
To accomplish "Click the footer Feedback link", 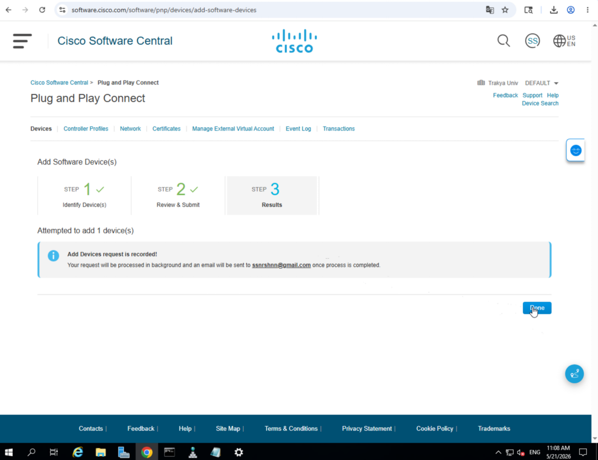I will click(141, 429).
